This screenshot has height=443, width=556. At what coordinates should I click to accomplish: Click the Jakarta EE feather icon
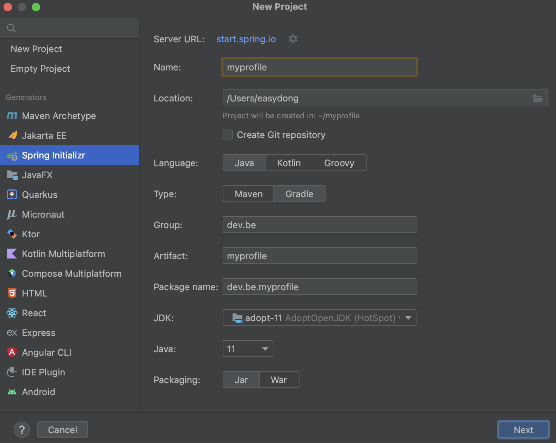tap(12, 135)
